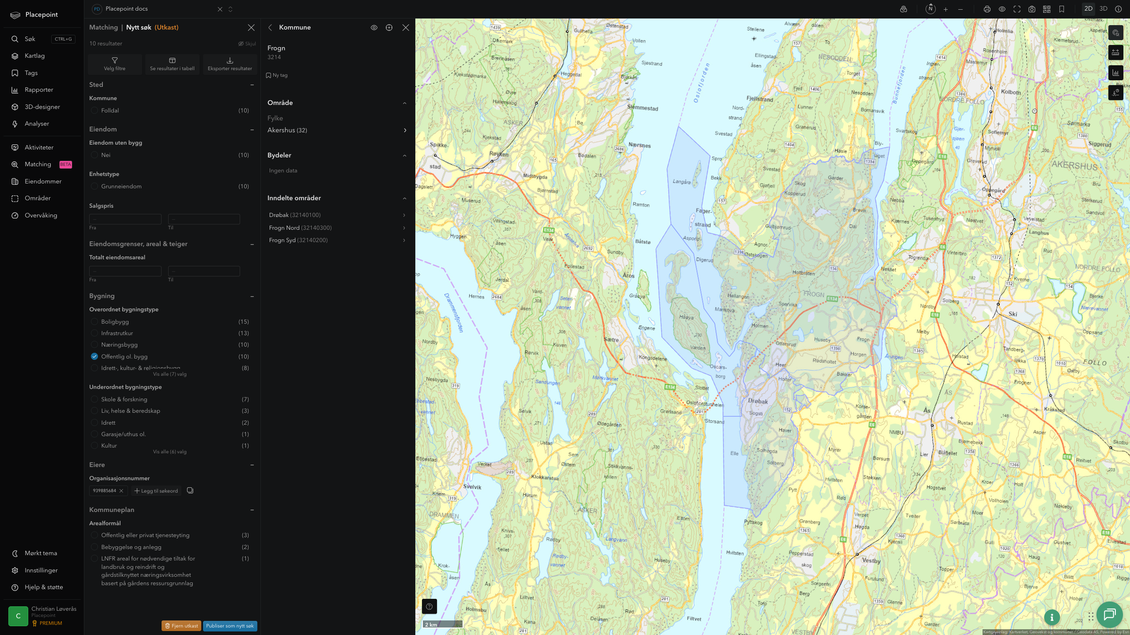The image size is (1130, 635).
Task: Select Nei under Eiendom uten bygg
Action: (x=94, y=155)
